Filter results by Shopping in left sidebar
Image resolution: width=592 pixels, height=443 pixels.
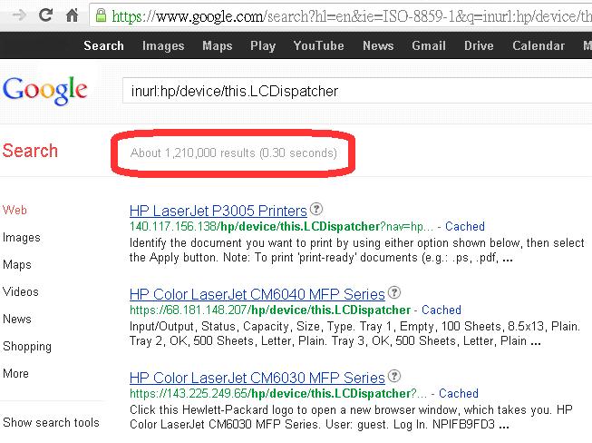(x=27, y=346)
